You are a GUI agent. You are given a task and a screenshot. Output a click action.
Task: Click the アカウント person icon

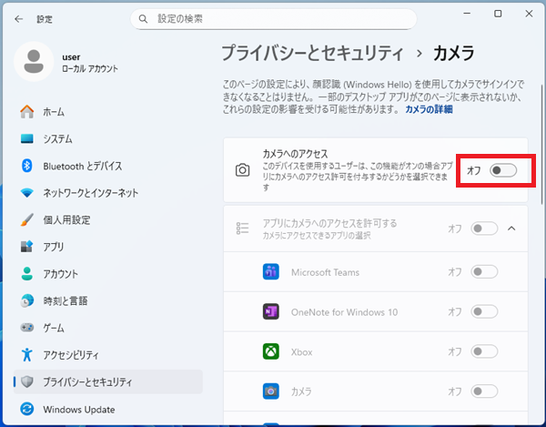click(26, 274)
